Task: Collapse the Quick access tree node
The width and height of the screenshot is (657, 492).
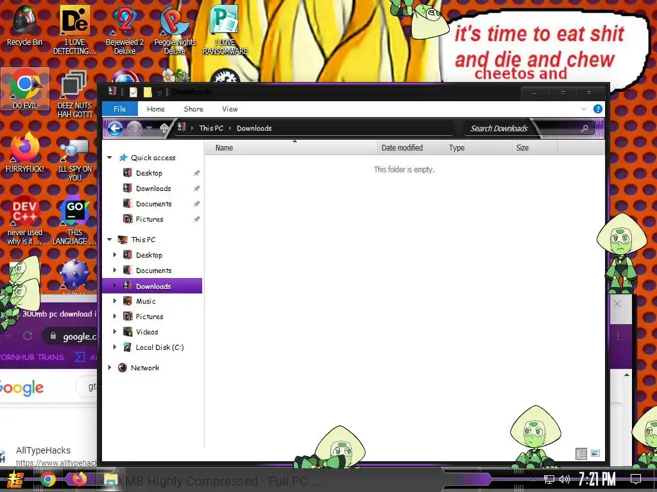Action: tap(110, 158)
